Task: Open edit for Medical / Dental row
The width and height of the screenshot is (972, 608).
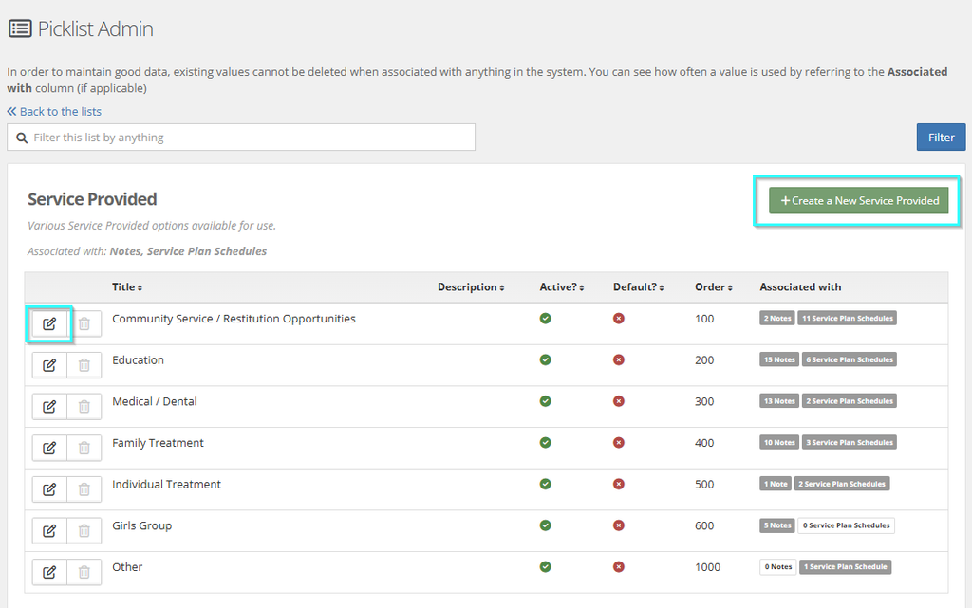Action: [49, 407]
